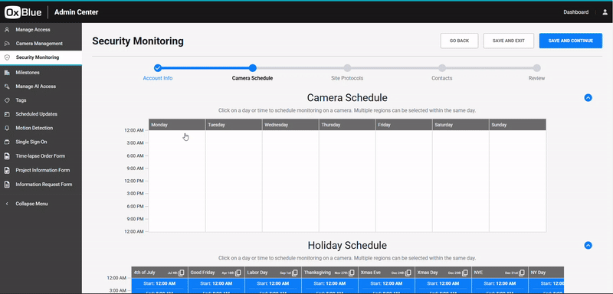
Task: Click the Manage AI Access icon
Action: coord(7,87)
